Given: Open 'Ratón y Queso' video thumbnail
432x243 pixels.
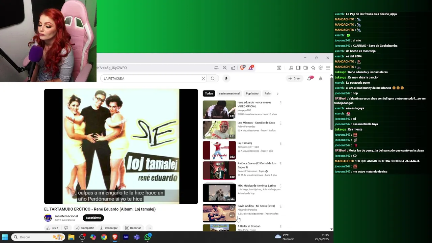Looking at the screenshot, I should pyautogui.click(x=219, y=170).
